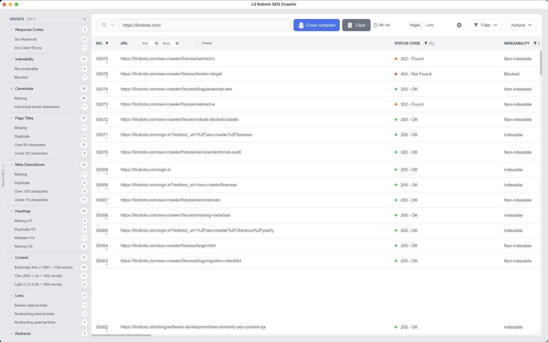548x342 pixels.
Task: Click the large-html fixture URL
Action: (168, 246)
